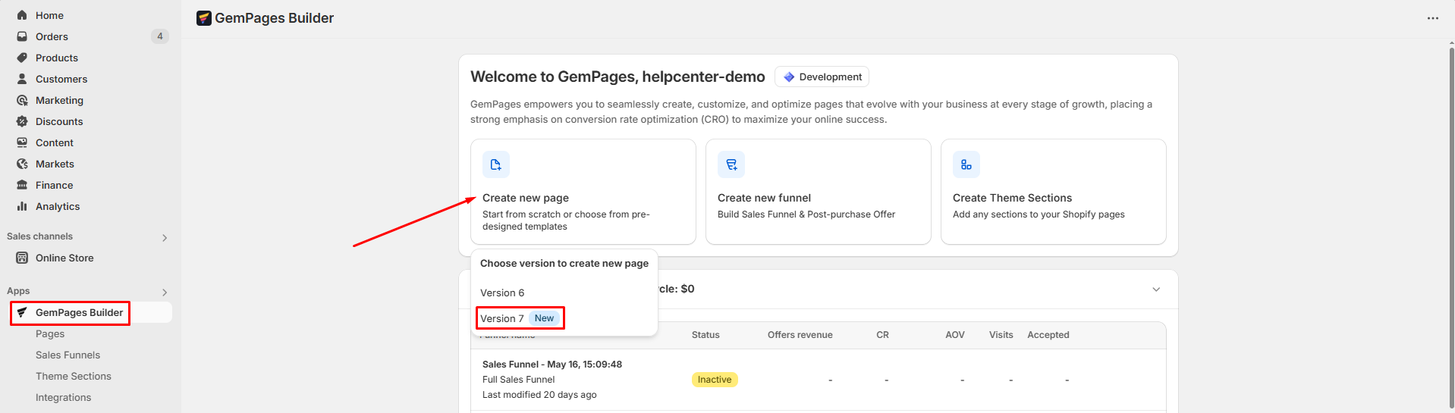The width and height of the screenshot is (1455, 413).
Task: Open Marketing in the sidebar
Action: (x=59, y=100)
